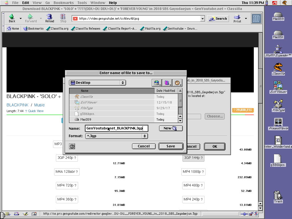Open Back history dropdown arrow
Image resolution: width=292 pixels, height=219 pixels.
tap(21, 19)
